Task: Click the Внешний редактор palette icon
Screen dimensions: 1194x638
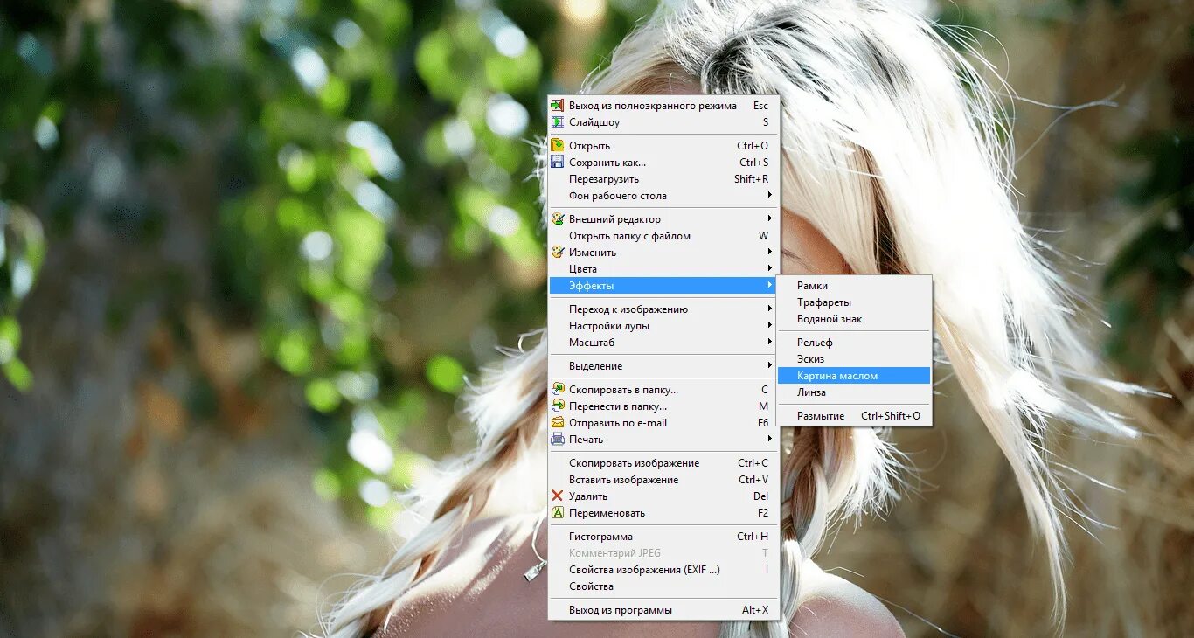Action: pyautogui.click(x=557, y=219)
